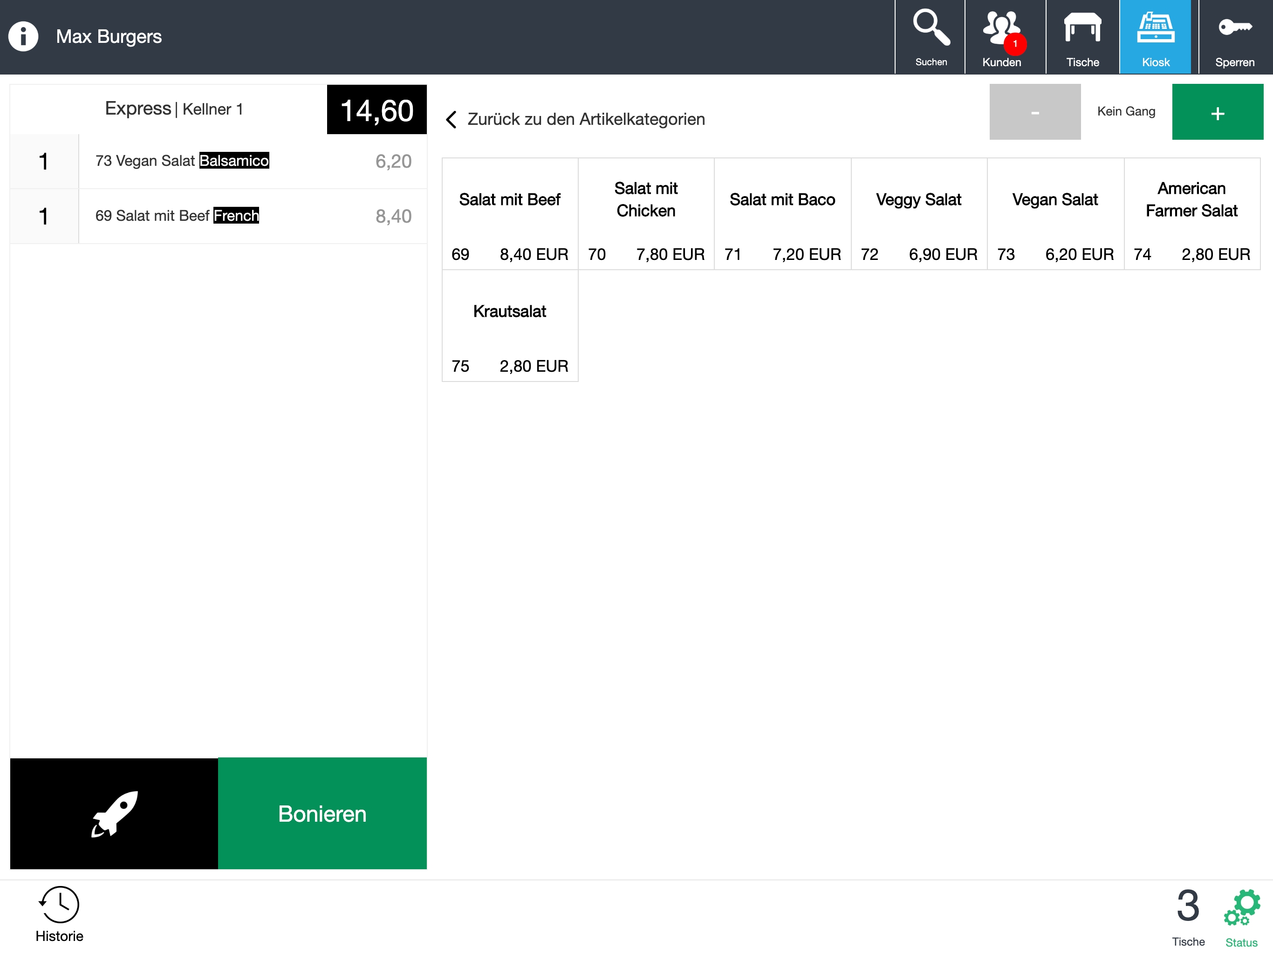Screen dimensions: 1273x954
Task: Click the 14,60 total amount box
Action: tap(377, 109)
